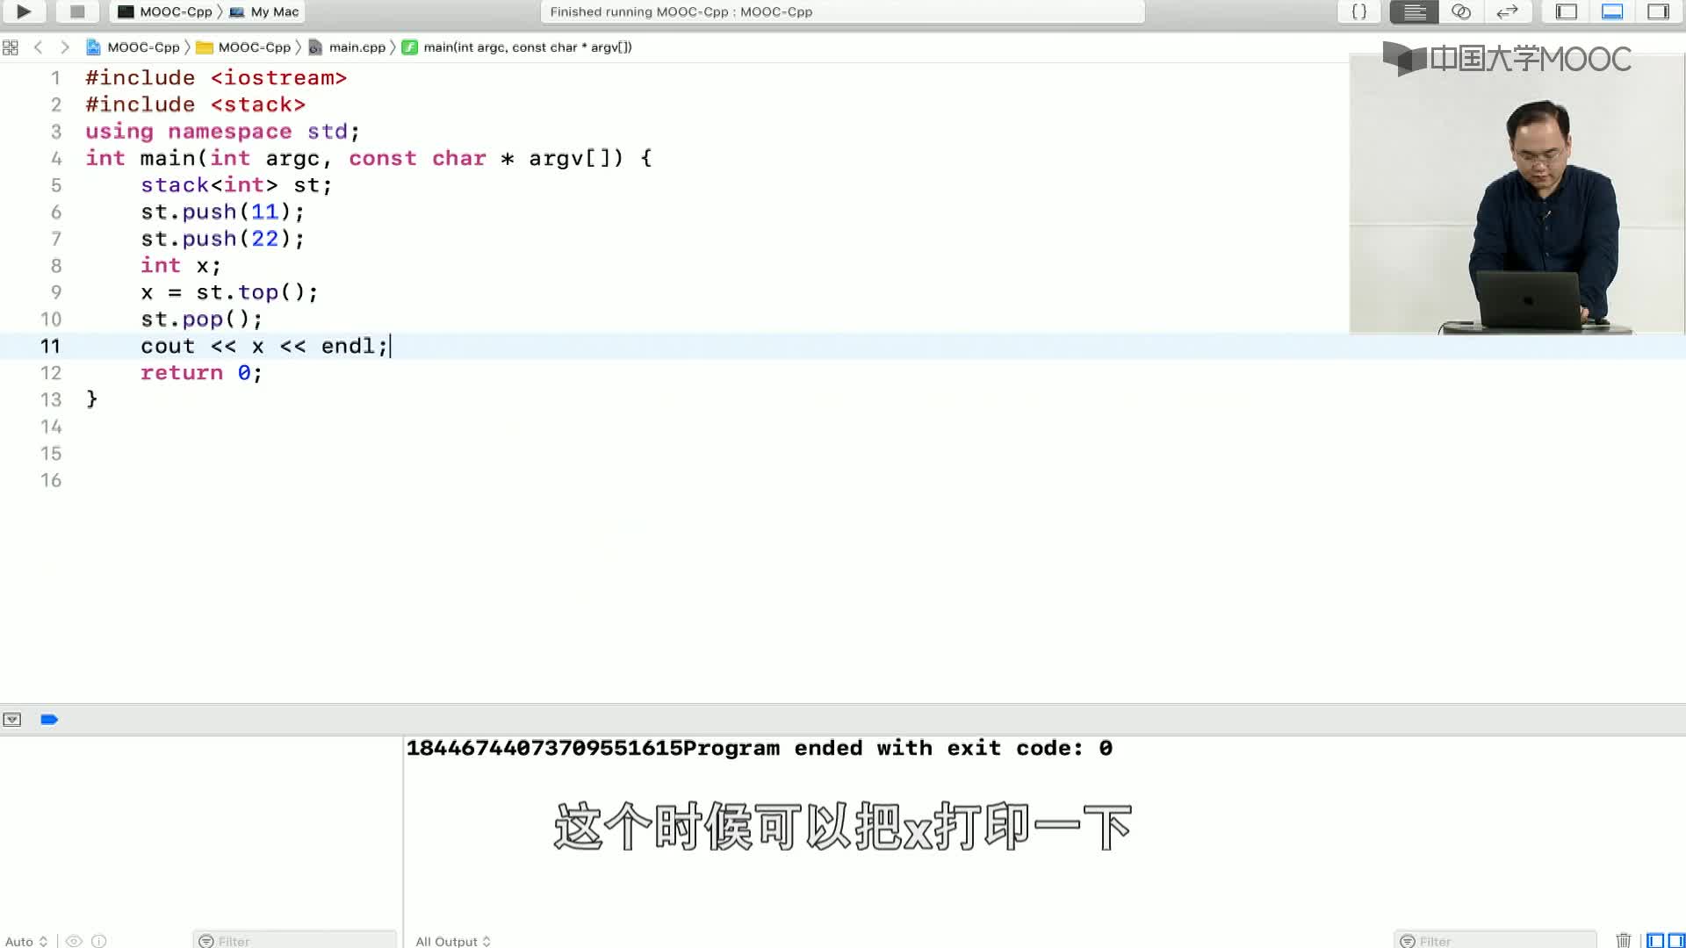The height and width of the screenshot is (948, 1686).
Task: Select MOOC-Cpp project in jump bar
Action: click(x=133, y=47)
